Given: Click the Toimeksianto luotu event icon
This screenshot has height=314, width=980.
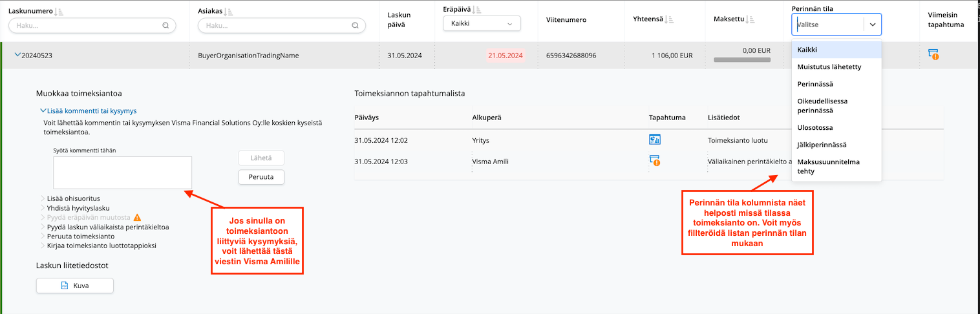Looking at the screenshot, I should pyautogui.click(x=654, y=140).
